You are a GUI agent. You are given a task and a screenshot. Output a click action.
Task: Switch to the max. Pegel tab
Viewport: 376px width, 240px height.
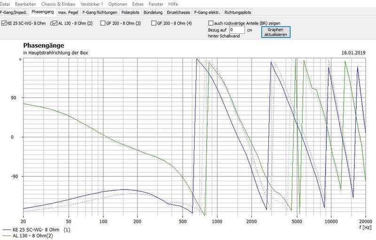coord(68,12)
